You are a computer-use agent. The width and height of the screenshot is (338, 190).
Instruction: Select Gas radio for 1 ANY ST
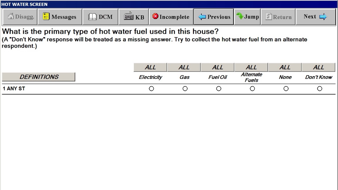coord(185,89)
